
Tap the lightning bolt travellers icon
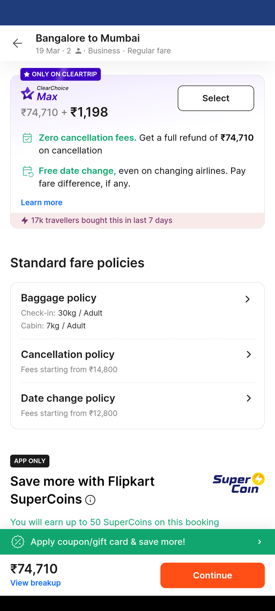pos(25,220)
